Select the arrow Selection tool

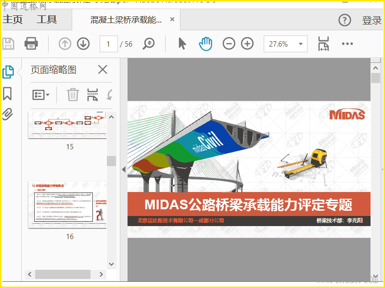pyautogui.click(x=182, y=44)
